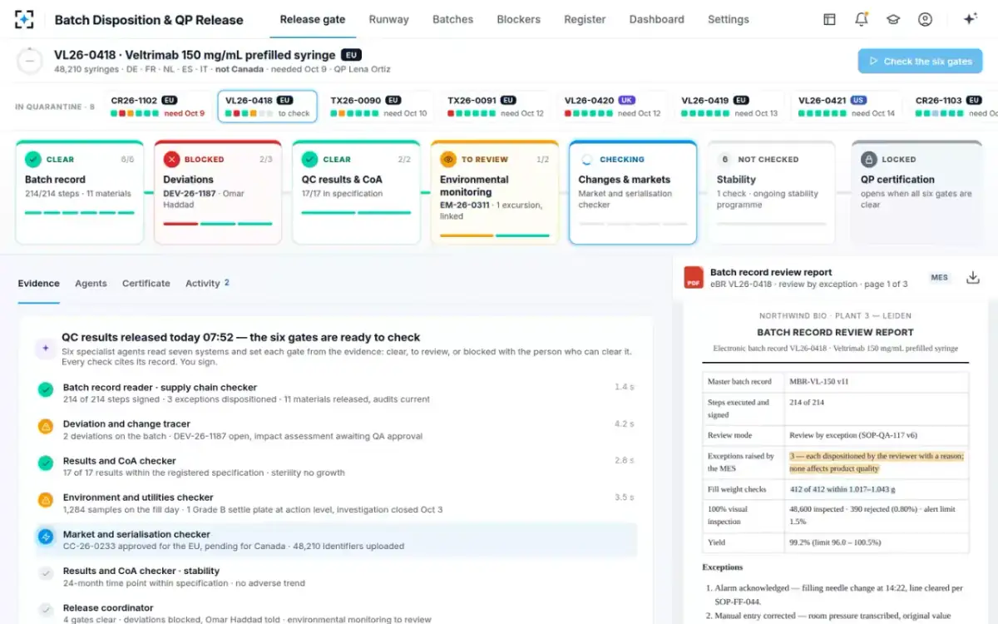The width and height of the screenshot is (998, 624).
Task: Open the Stability gate card
Action: pyautogui.click(x=771, y=192)
